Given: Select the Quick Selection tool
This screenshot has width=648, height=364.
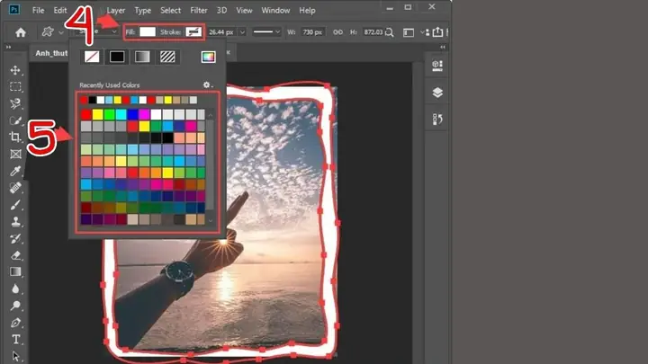Looking at the screenshot, I should click(x=15, y=120).
